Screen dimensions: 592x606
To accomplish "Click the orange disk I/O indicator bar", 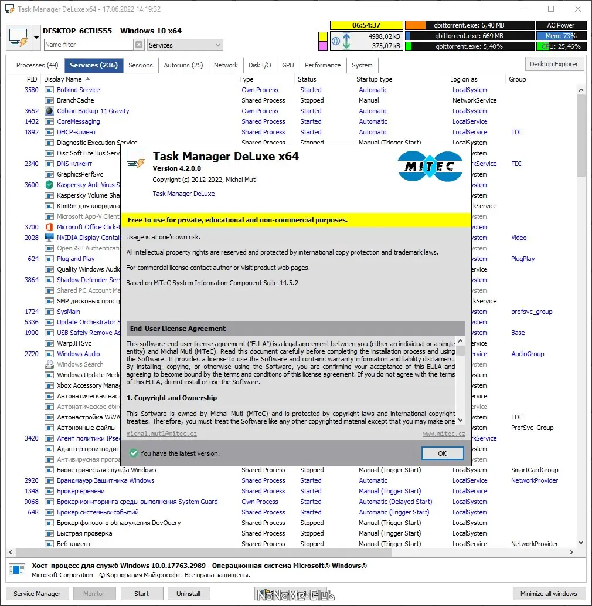I will (x=416, y=25).
